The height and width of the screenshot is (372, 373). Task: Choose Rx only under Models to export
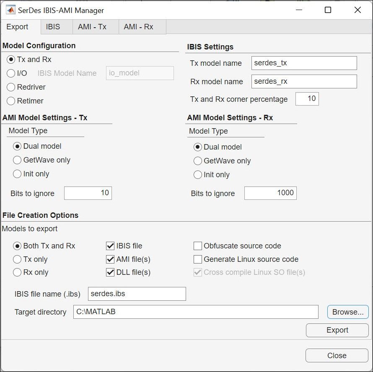(17, 272)
